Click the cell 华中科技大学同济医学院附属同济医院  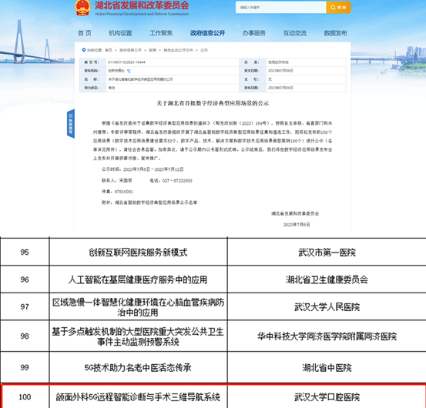(327, 336)
